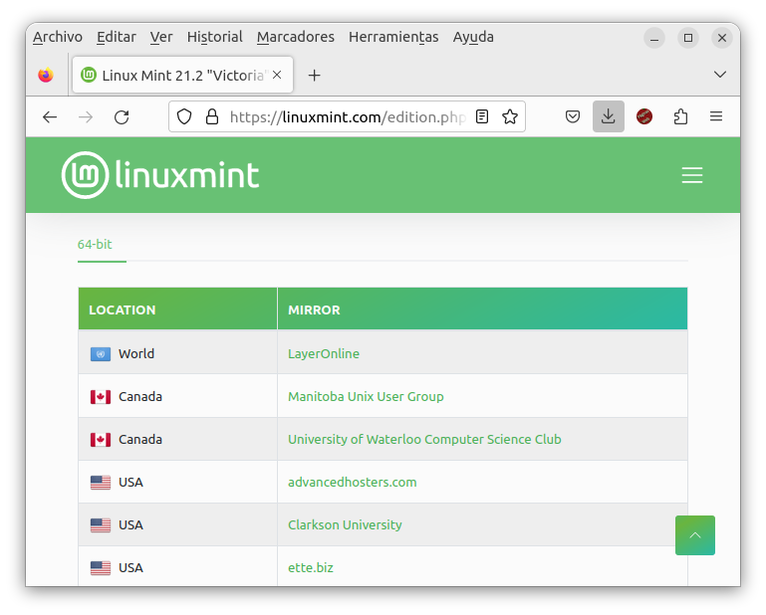Close the Linux Mint 21.2 tab
This screenshot has height=615, width=766.
[x=277, y=75]
